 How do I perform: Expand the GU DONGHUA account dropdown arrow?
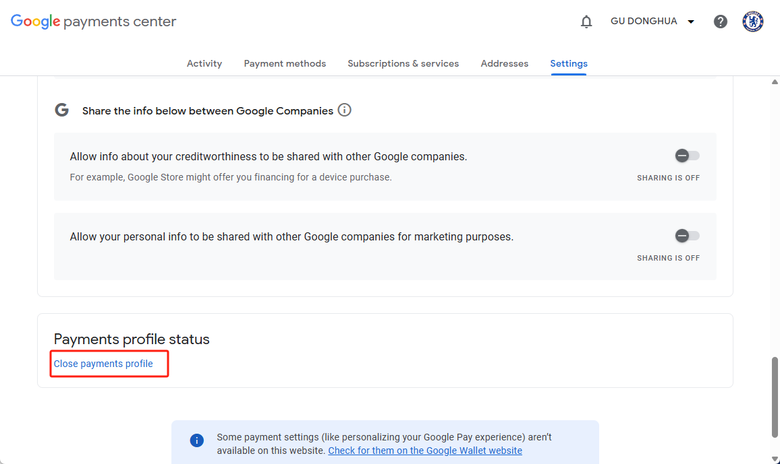point(691,22)
